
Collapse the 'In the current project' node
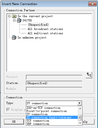coord(9,16)
